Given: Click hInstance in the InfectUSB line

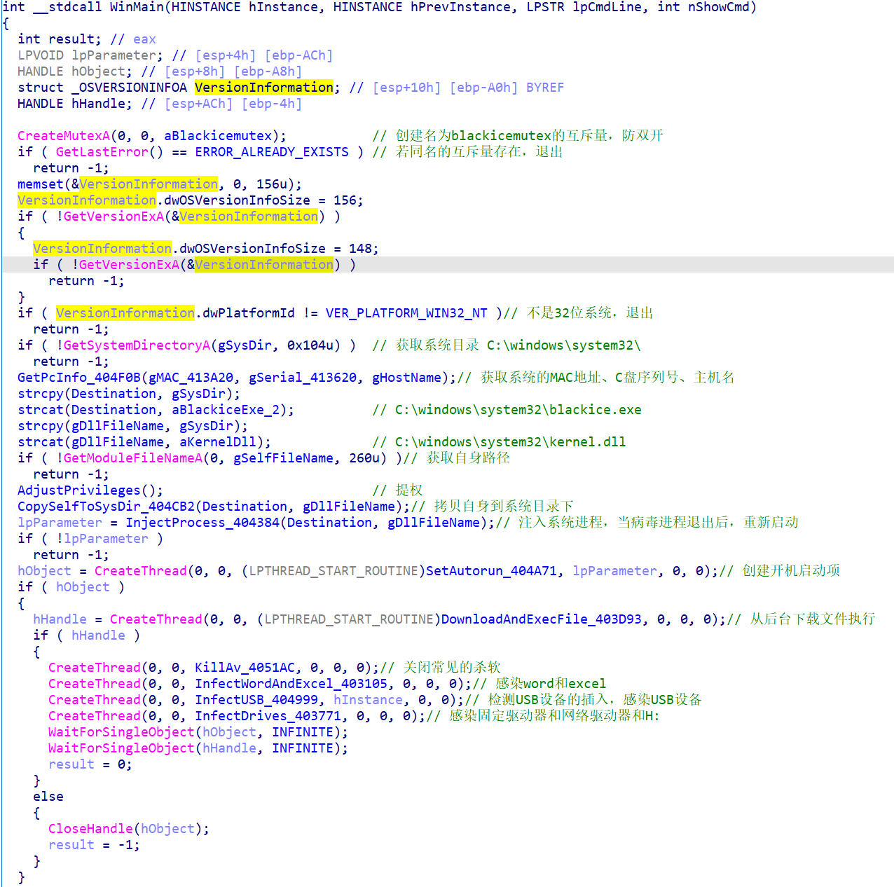Looking at the screenshot, I should coord(368,700).
